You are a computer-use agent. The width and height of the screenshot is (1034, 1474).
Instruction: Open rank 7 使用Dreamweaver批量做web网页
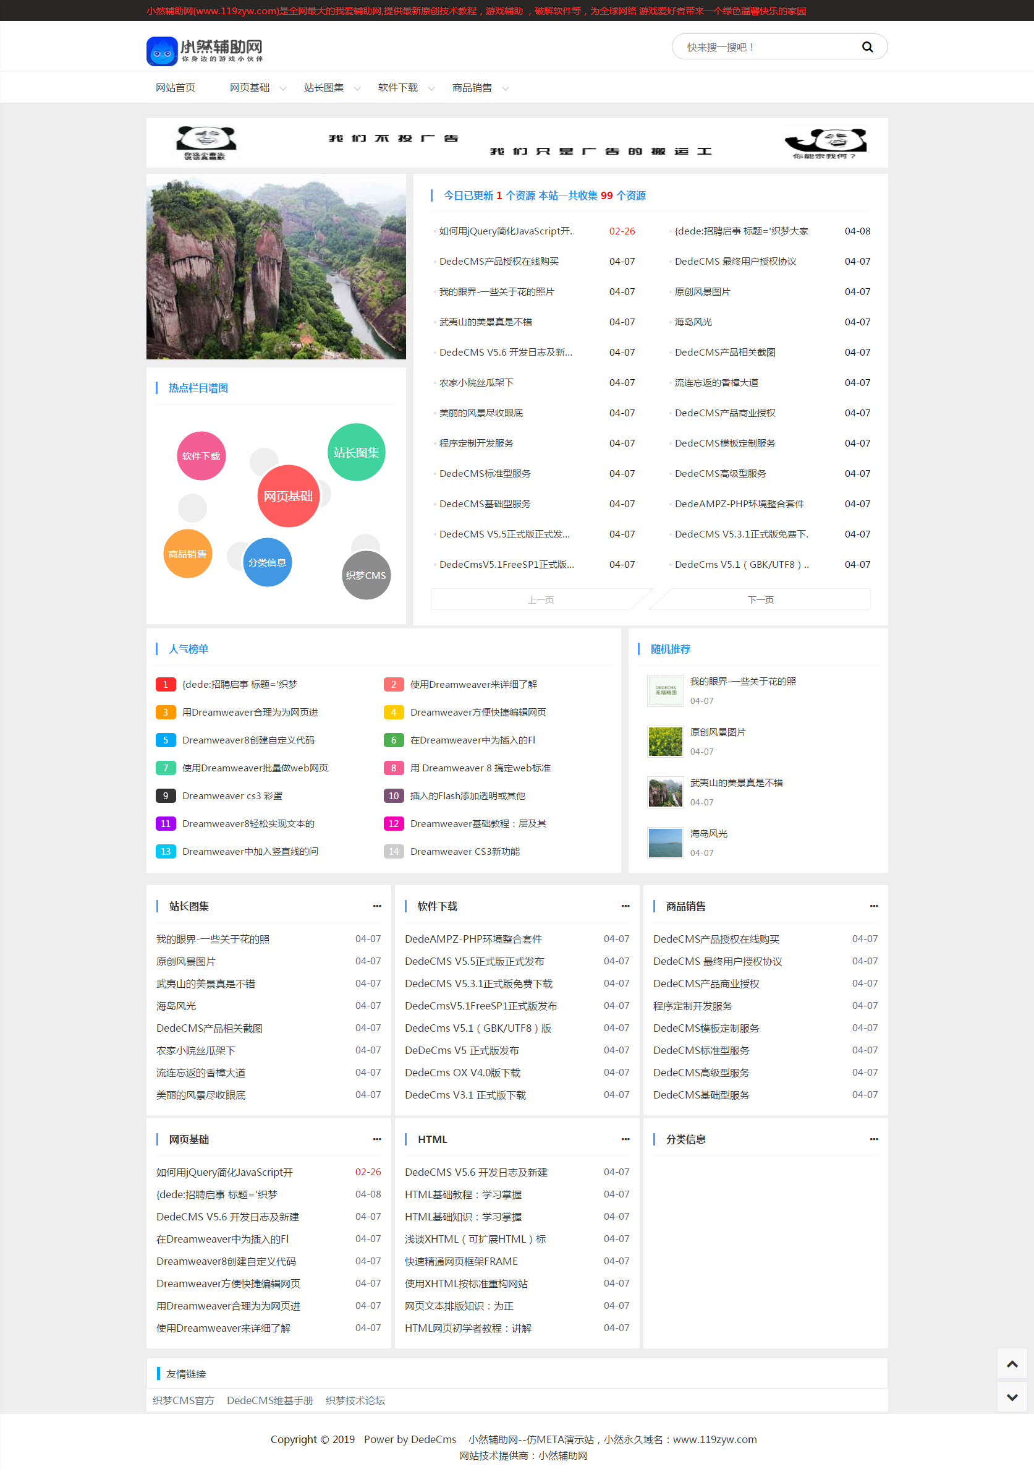click(255, 767)
